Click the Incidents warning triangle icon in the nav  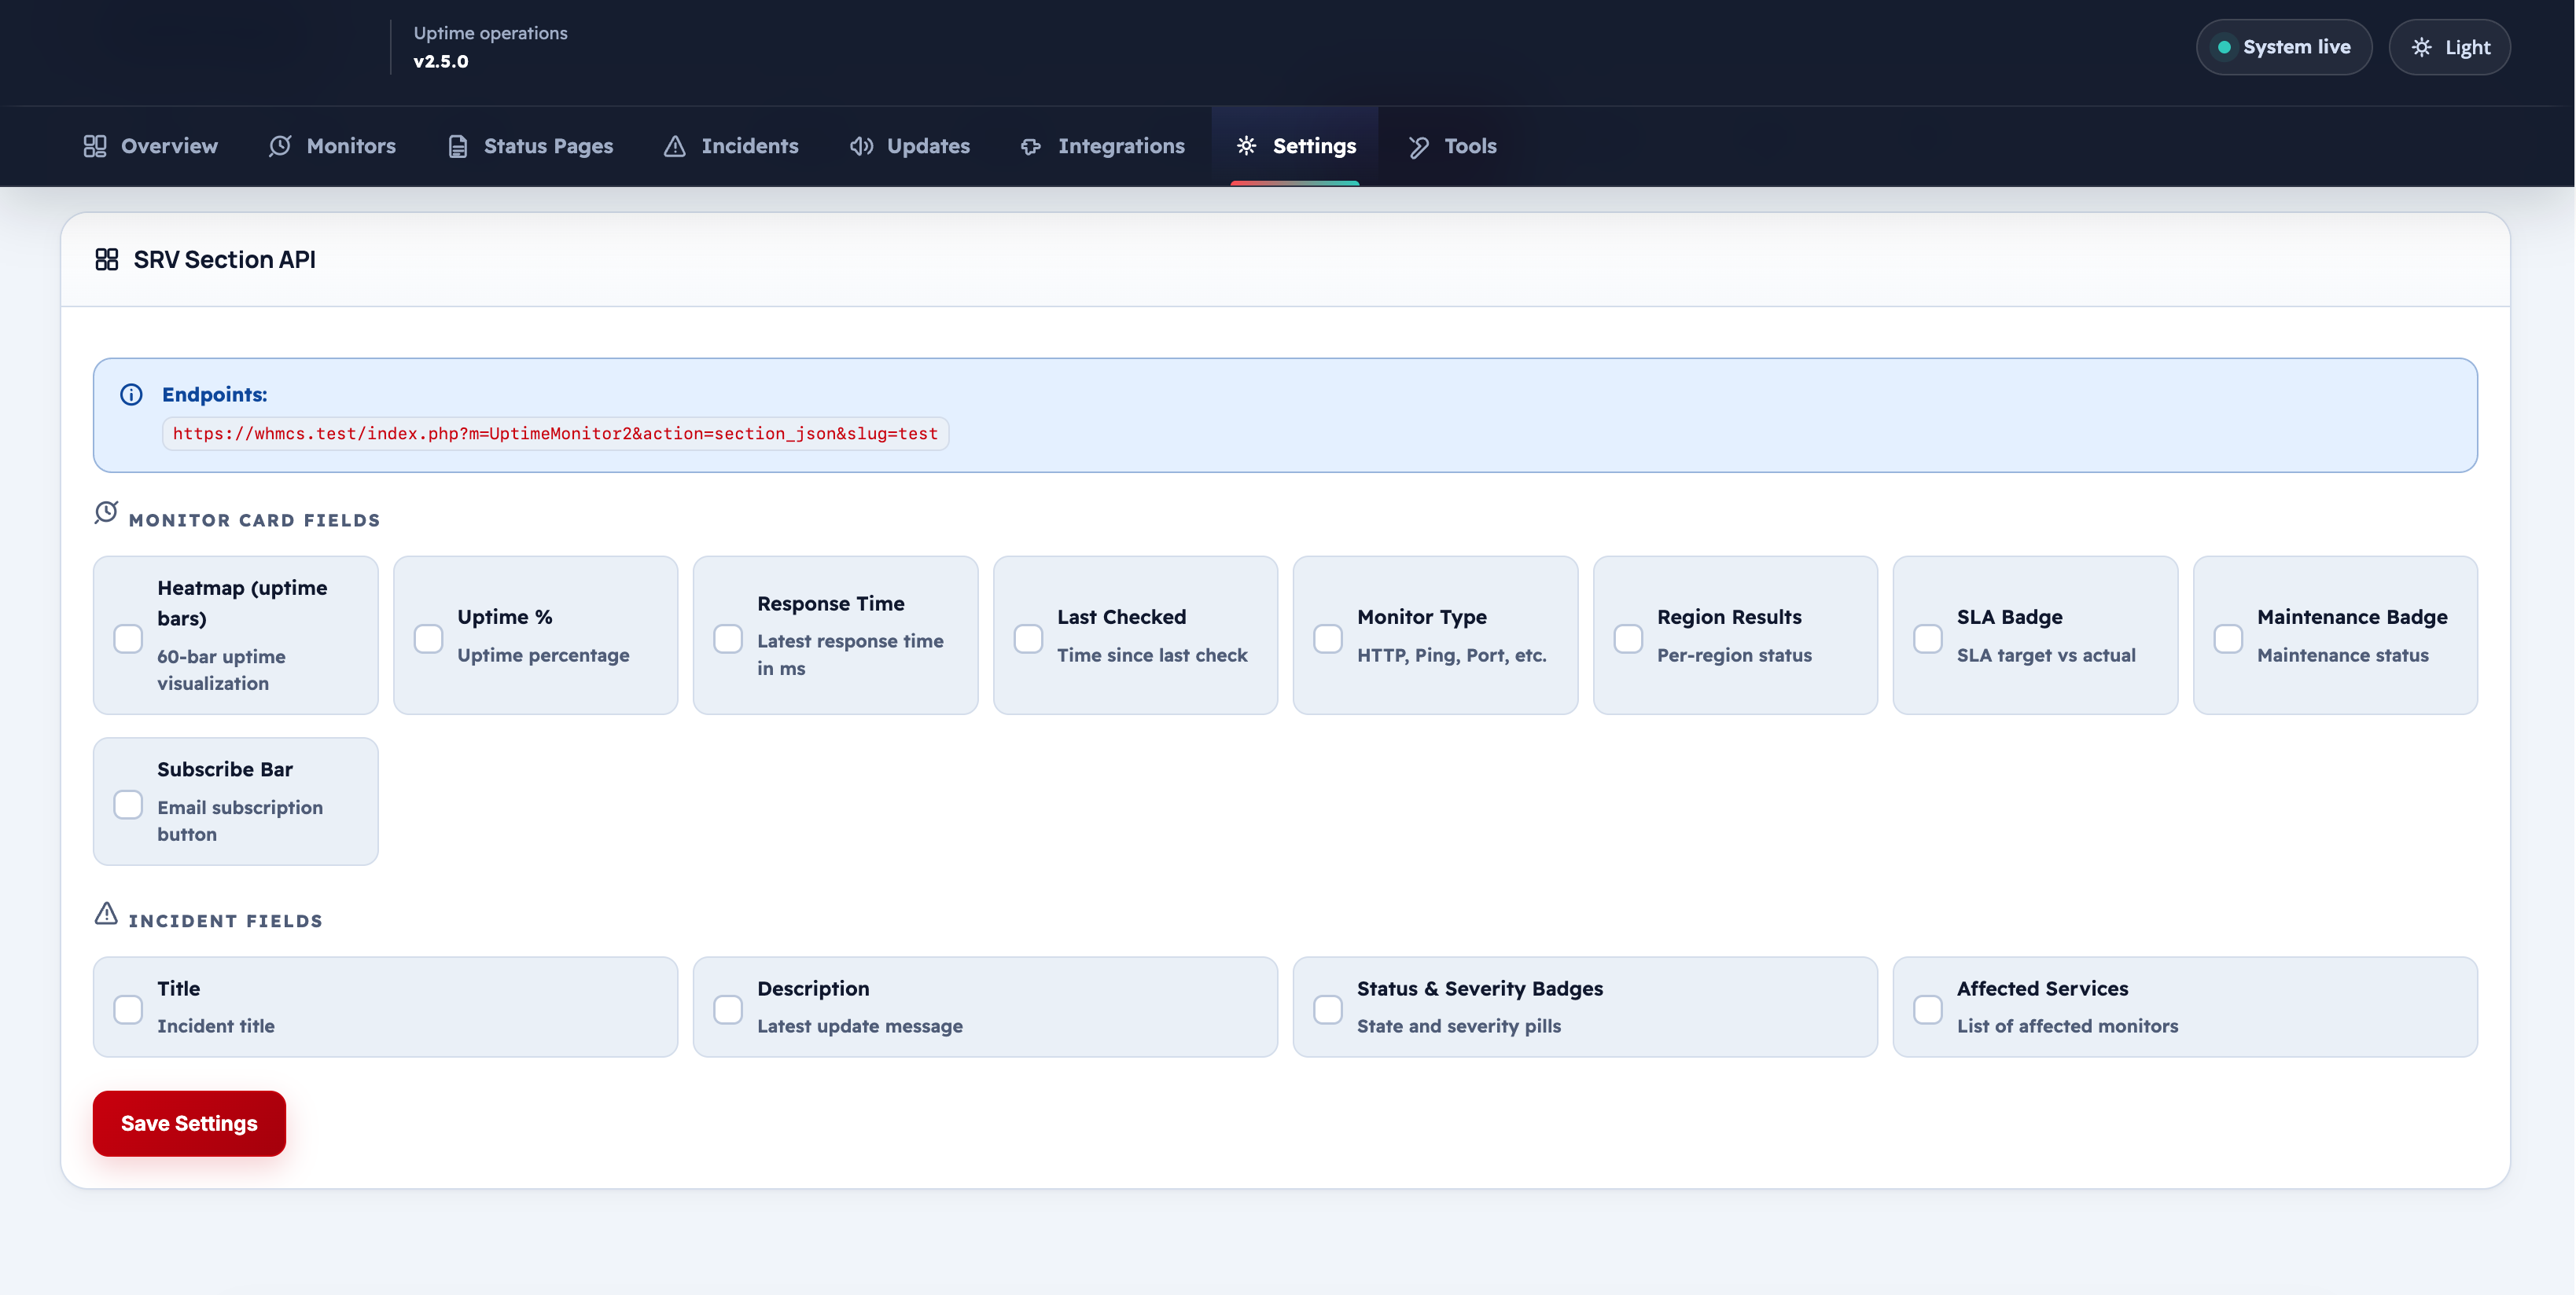(x=675, y=146)
